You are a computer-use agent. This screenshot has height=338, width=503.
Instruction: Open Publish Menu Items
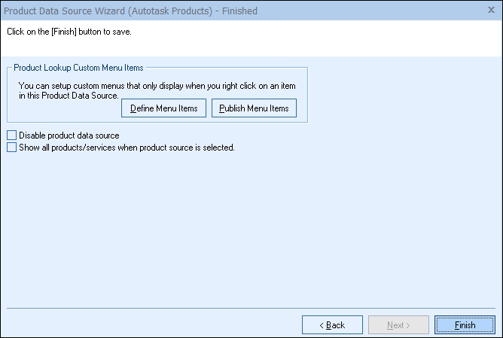(x=254, y=108)
